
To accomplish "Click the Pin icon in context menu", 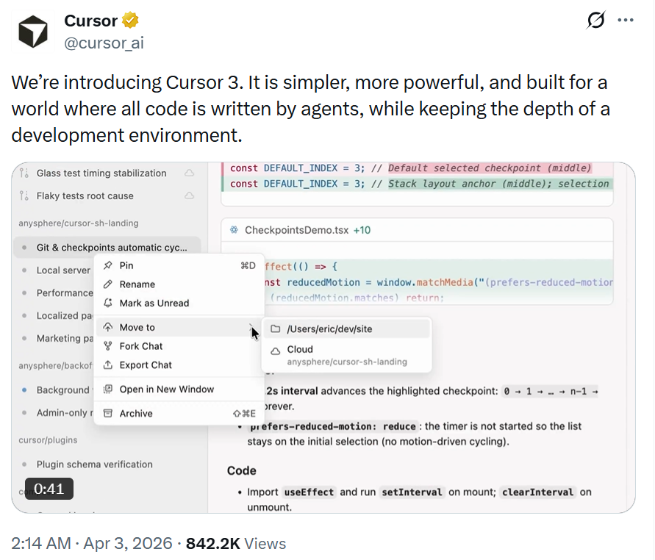I will [108, 265].
